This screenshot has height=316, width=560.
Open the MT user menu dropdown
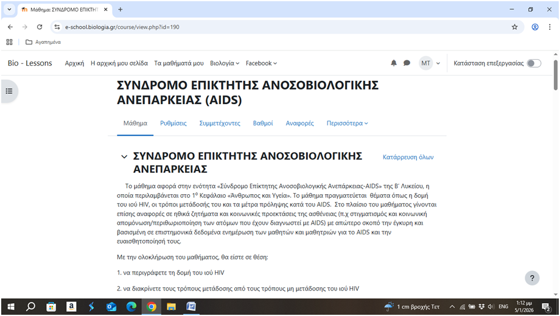(x=430, y=63)
